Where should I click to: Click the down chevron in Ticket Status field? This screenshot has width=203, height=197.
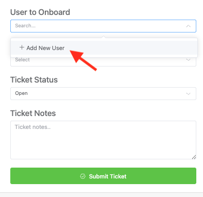189,94
